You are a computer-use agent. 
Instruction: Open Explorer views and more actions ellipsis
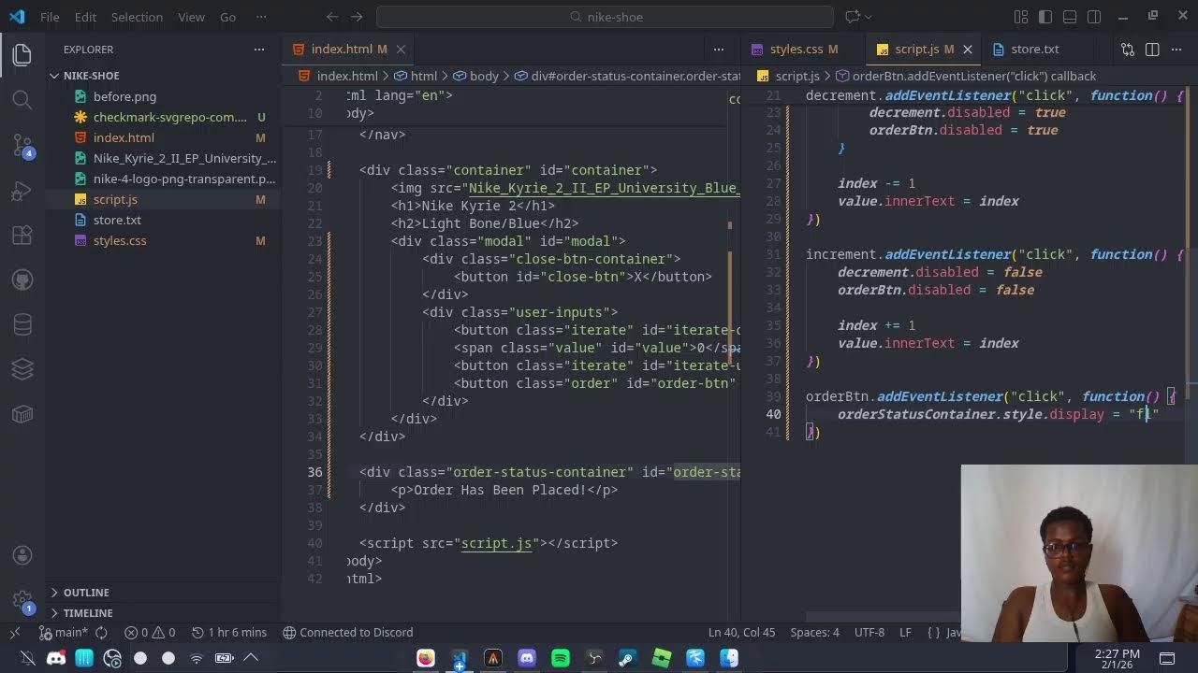[x=259, y=49]
